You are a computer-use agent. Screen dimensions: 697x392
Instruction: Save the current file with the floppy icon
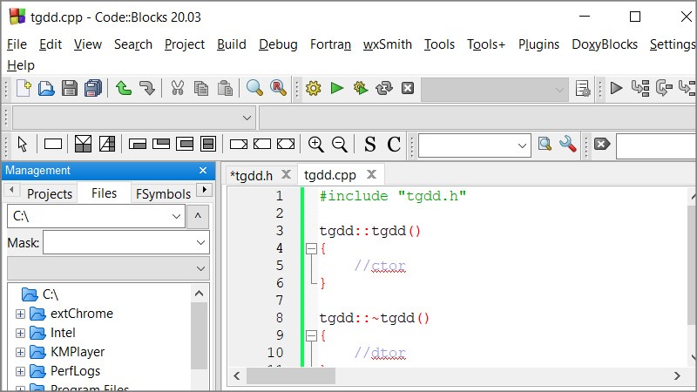tap(70, 88)
